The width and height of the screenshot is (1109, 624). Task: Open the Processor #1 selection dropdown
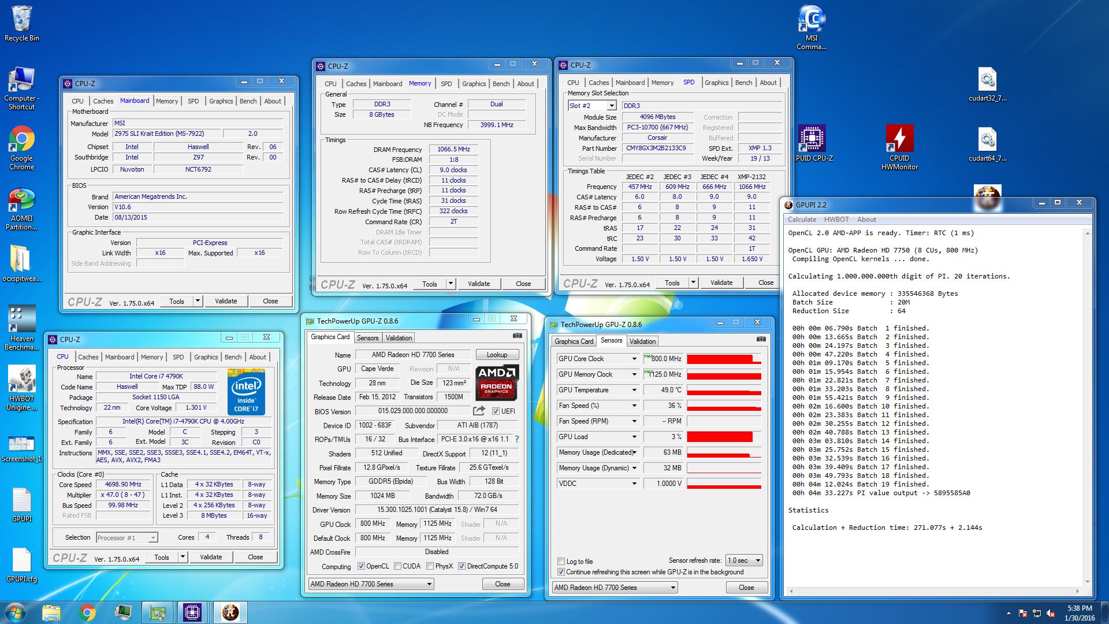pyautogui.click(x=126, y=538)
